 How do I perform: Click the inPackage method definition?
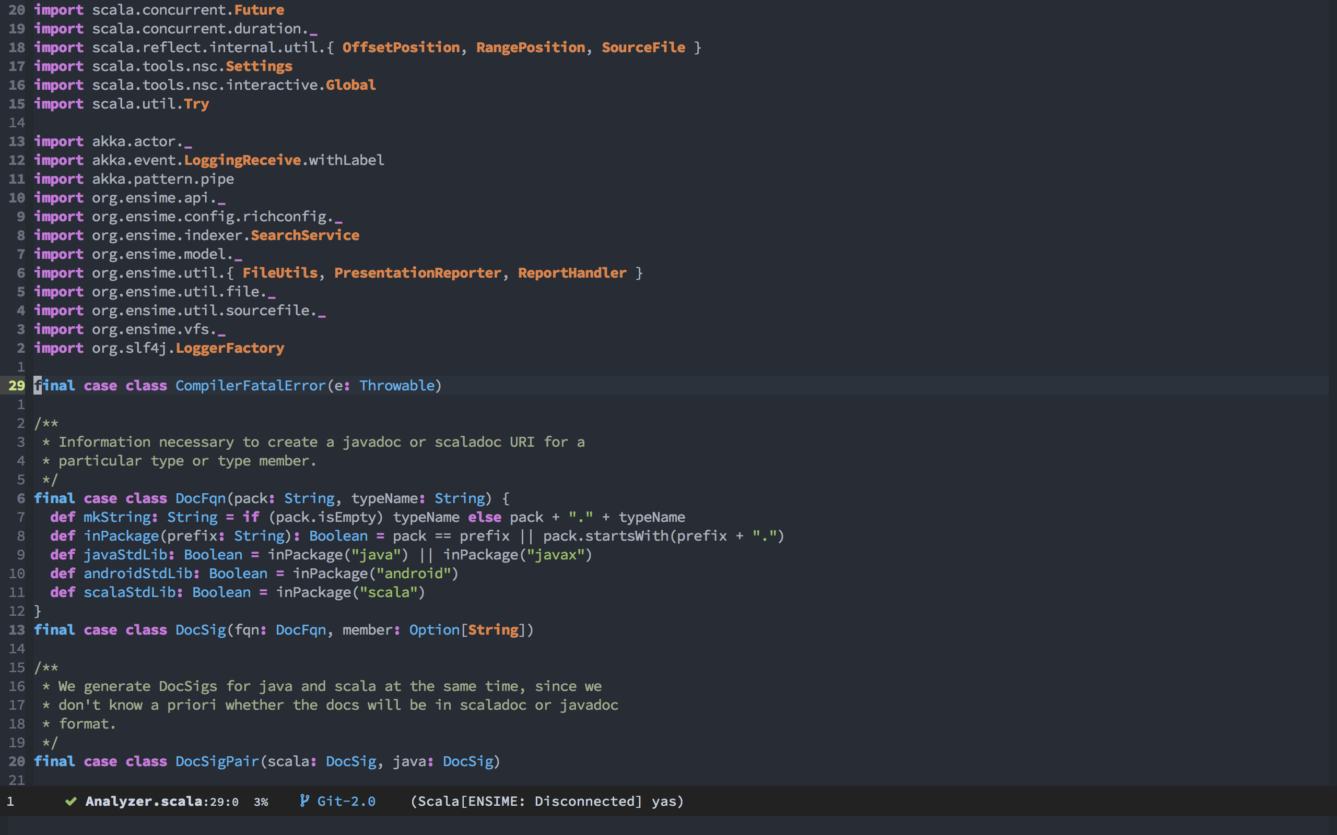pyautogui.click(x=121, y=535)
